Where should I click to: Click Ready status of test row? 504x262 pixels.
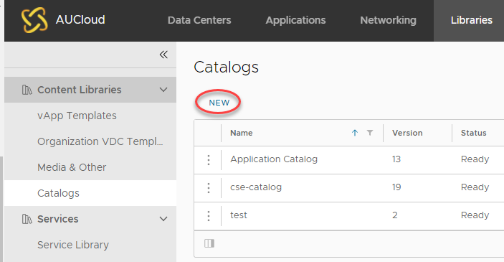click(x=475, y=215)
